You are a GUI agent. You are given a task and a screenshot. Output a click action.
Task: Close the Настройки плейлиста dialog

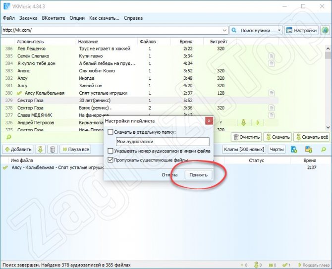209,121
